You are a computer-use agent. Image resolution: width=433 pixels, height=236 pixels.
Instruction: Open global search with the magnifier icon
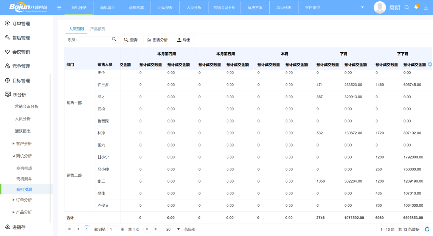[407, 7]
